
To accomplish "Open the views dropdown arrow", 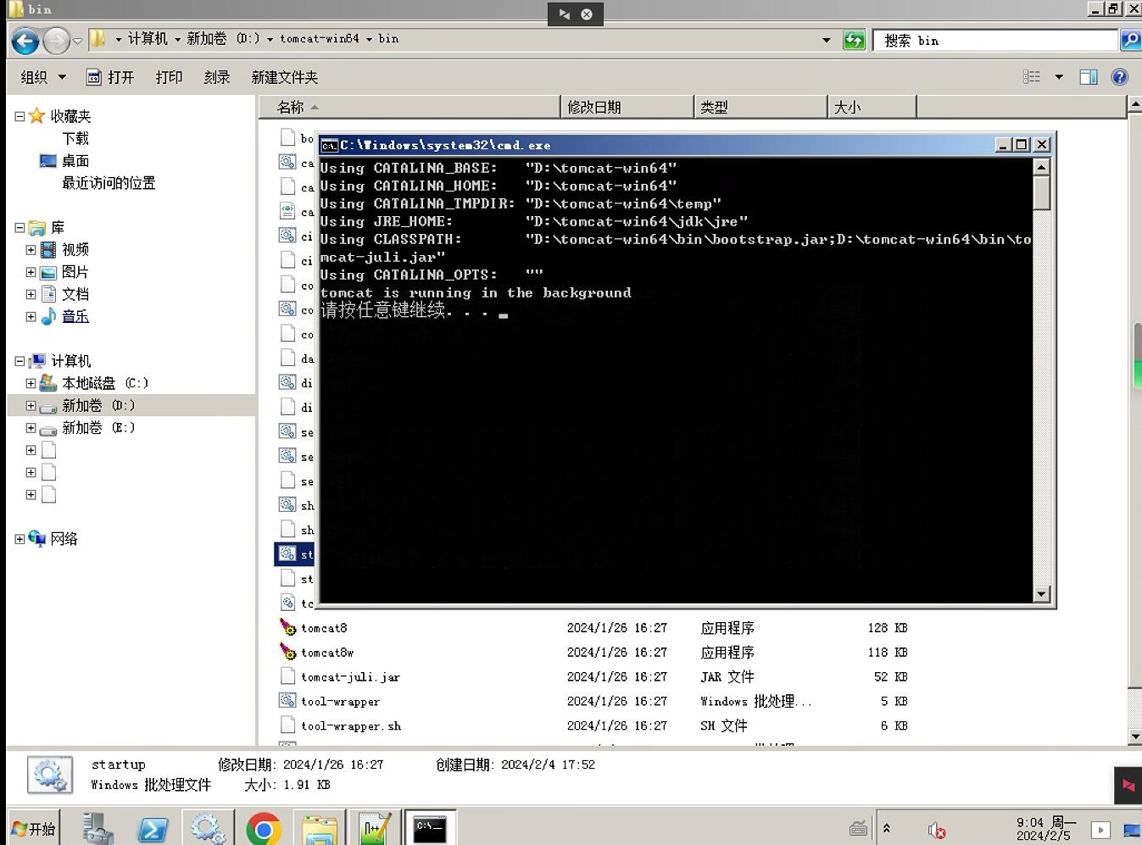I will [x=1058, y=77].
